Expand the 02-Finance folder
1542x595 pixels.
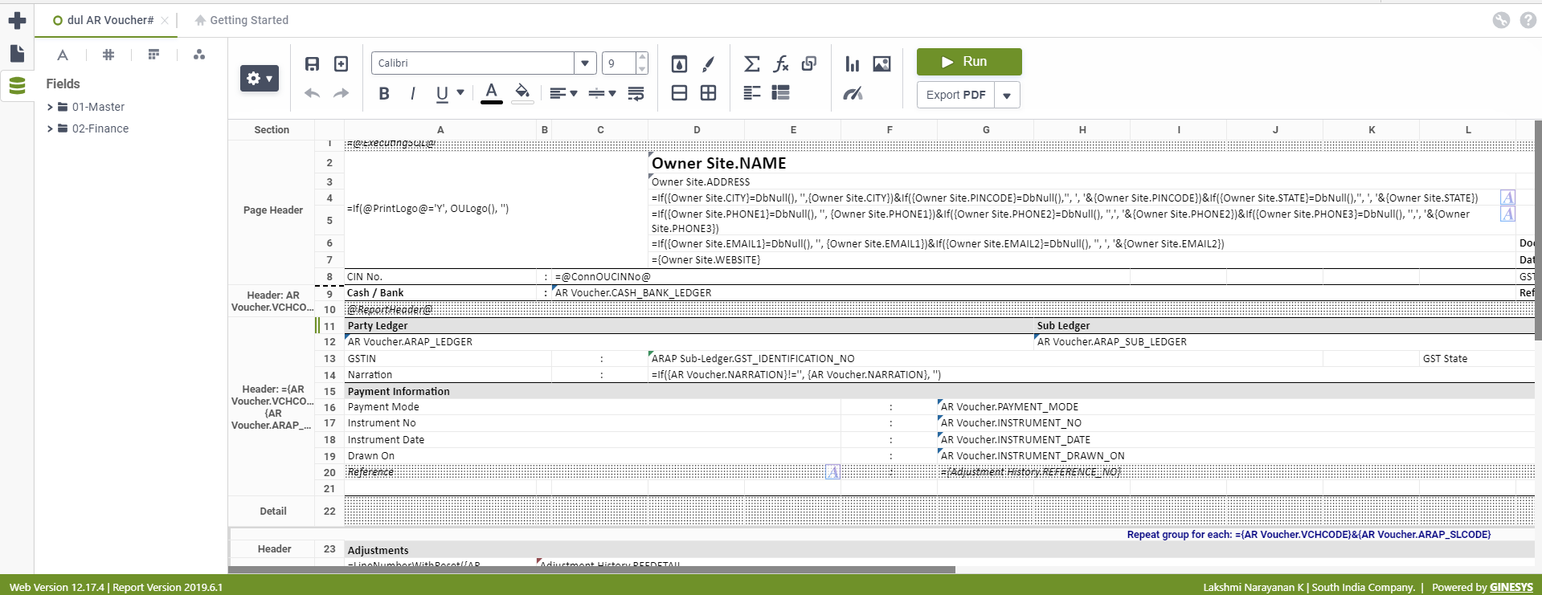(50, 128)
